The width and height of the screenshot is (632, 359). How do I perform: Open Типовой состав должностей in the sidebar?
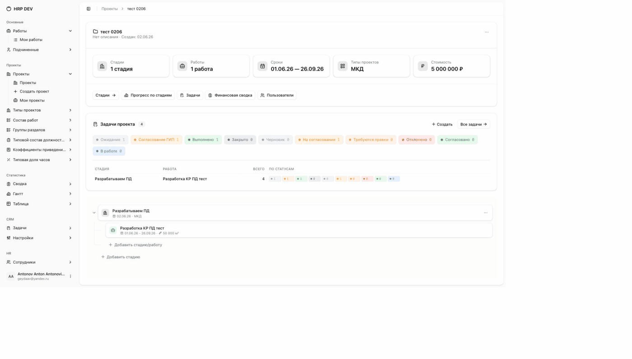pos(38,140)
